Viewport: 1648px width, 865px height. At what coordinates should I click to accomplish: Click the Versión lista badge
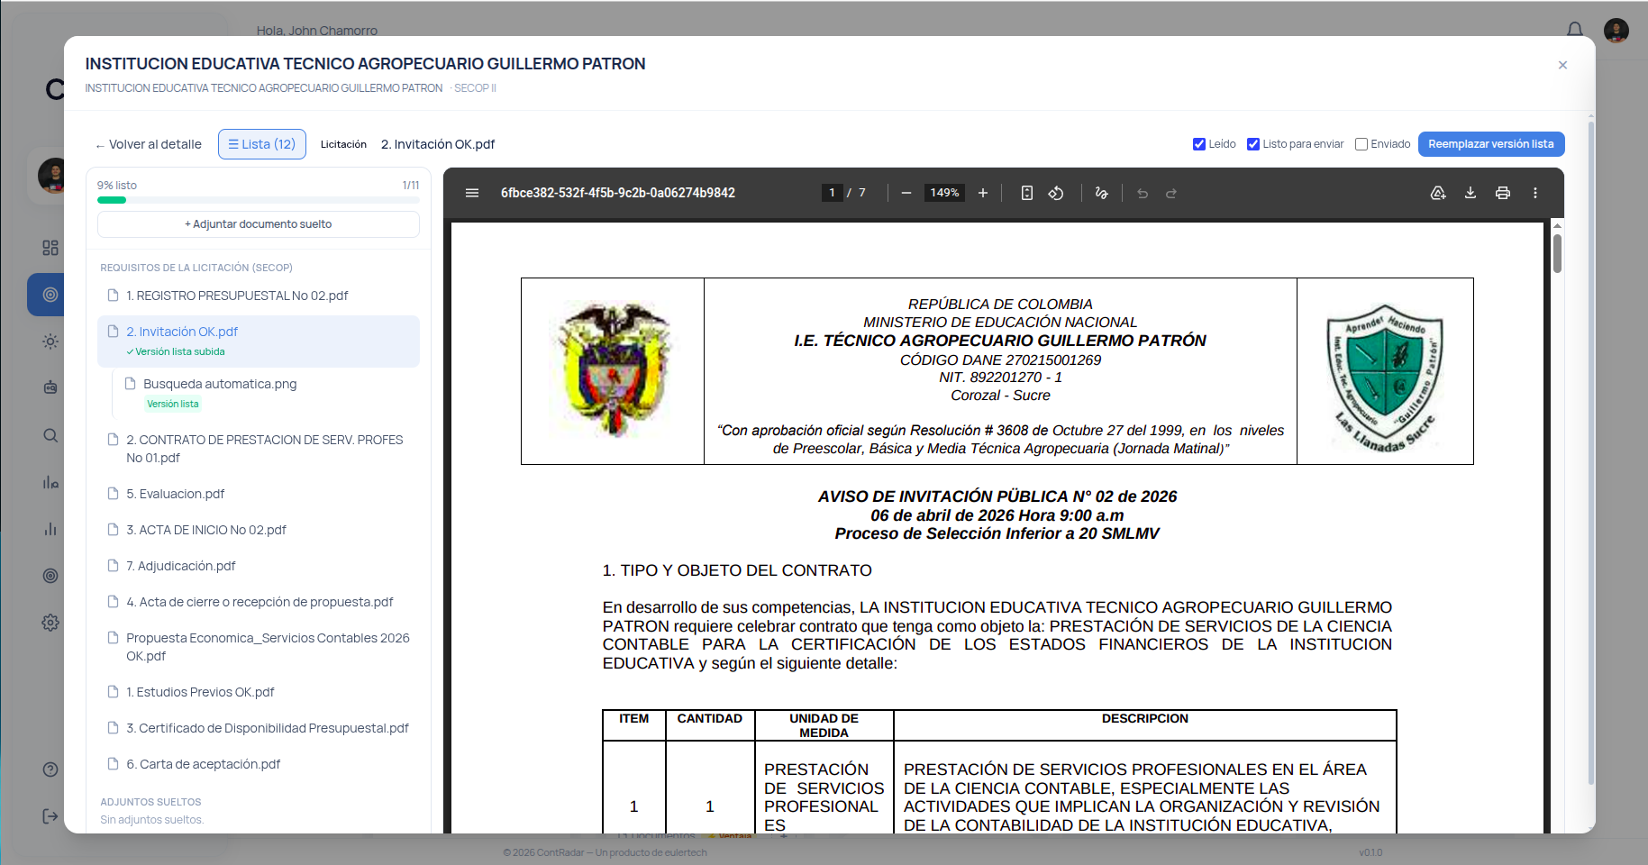[173, 404]
